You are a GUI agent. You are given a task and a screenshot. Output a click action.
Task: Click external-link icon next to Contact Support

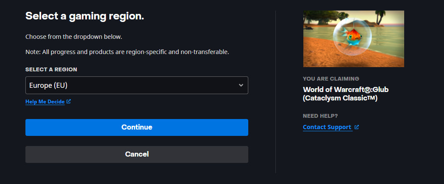pyautogui.click(x=357, y=127)
